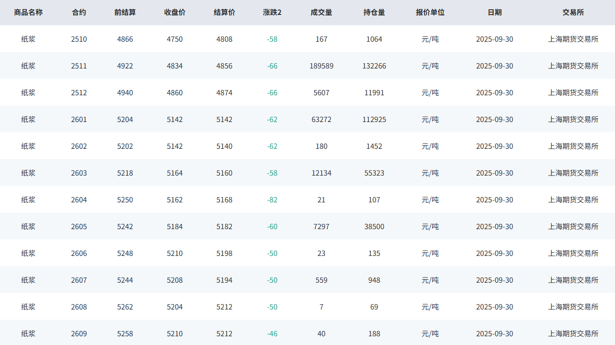Click contract 2510 in the 合约 column
615x345 pixels.
coord(79,39)
